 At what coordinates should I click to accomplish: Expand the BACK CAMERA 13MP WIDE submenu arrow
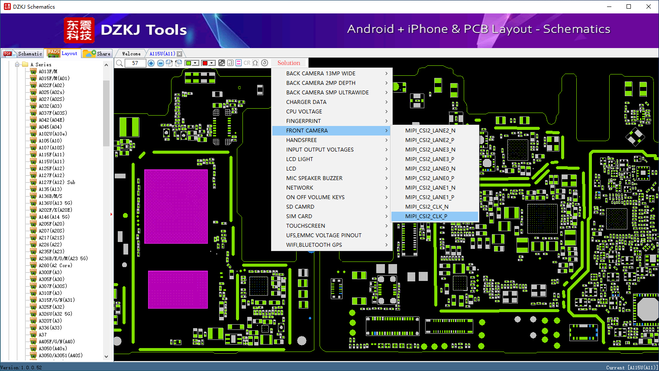387,74
